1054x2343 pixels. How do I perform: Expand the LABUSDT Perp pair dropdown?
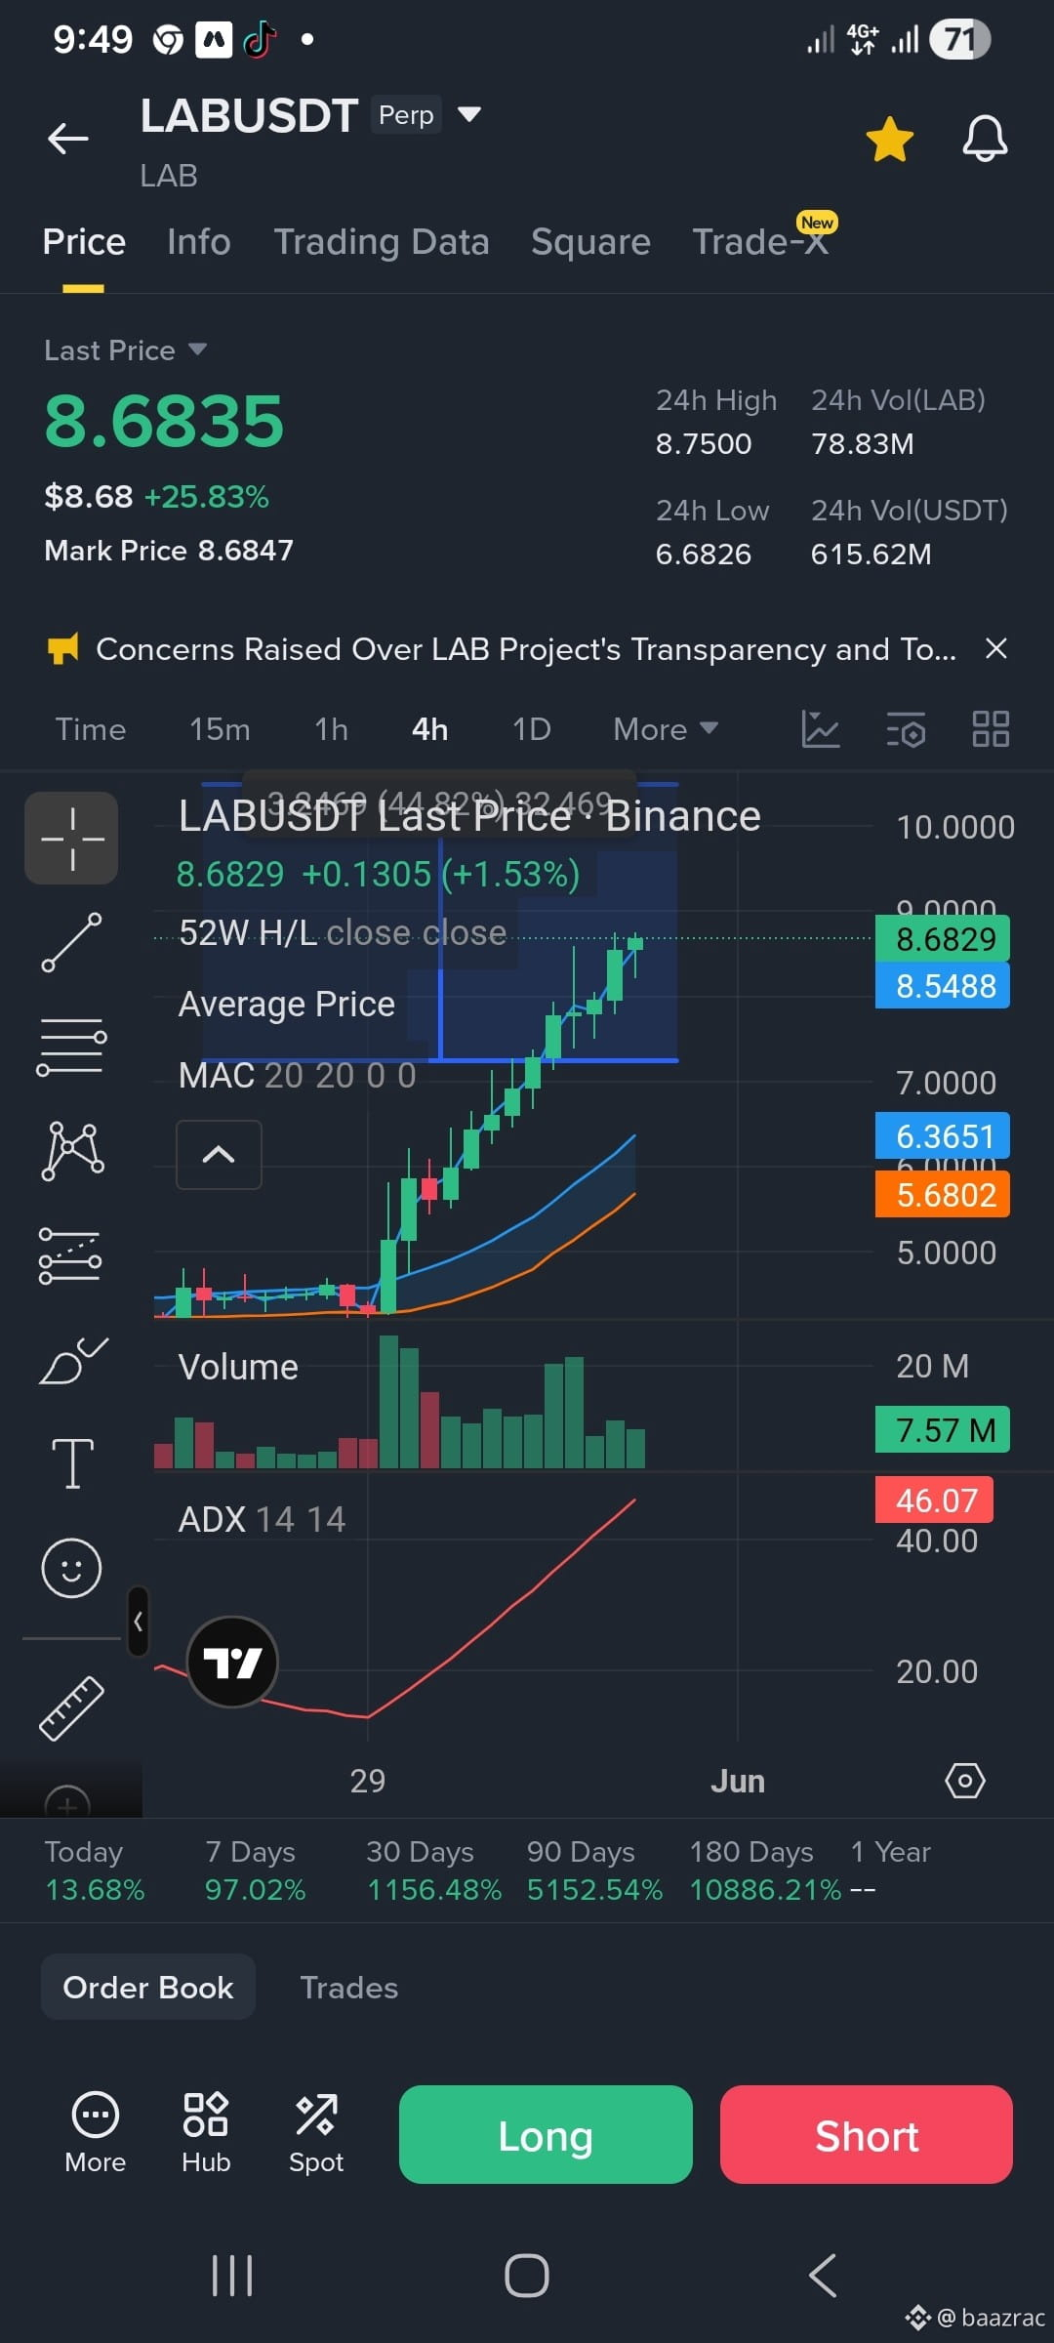coord(469,114)
